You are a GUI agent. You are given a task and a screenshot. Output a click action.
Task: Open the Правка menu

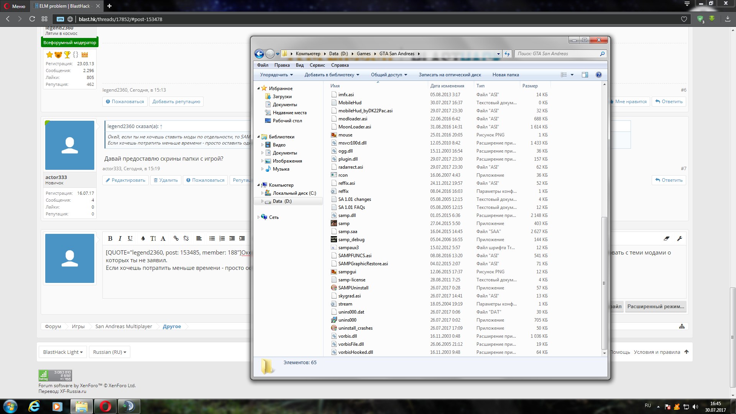click(282, 65)
